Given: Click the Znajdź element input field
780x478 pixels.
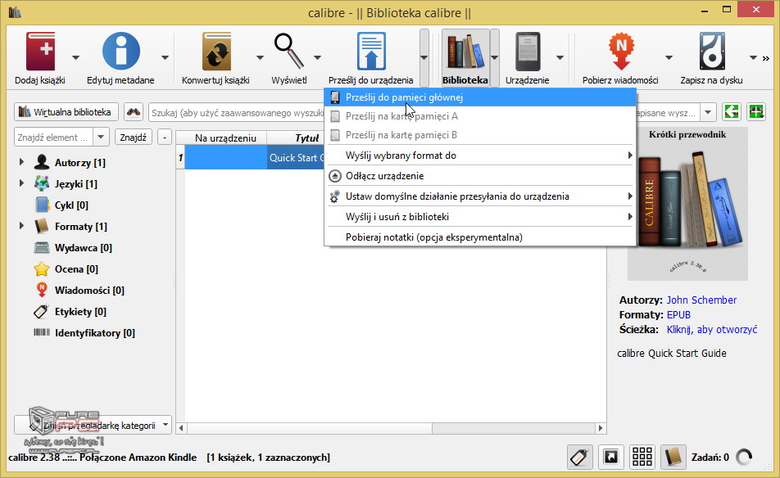Looking at the screenshot, I should 54,137.
